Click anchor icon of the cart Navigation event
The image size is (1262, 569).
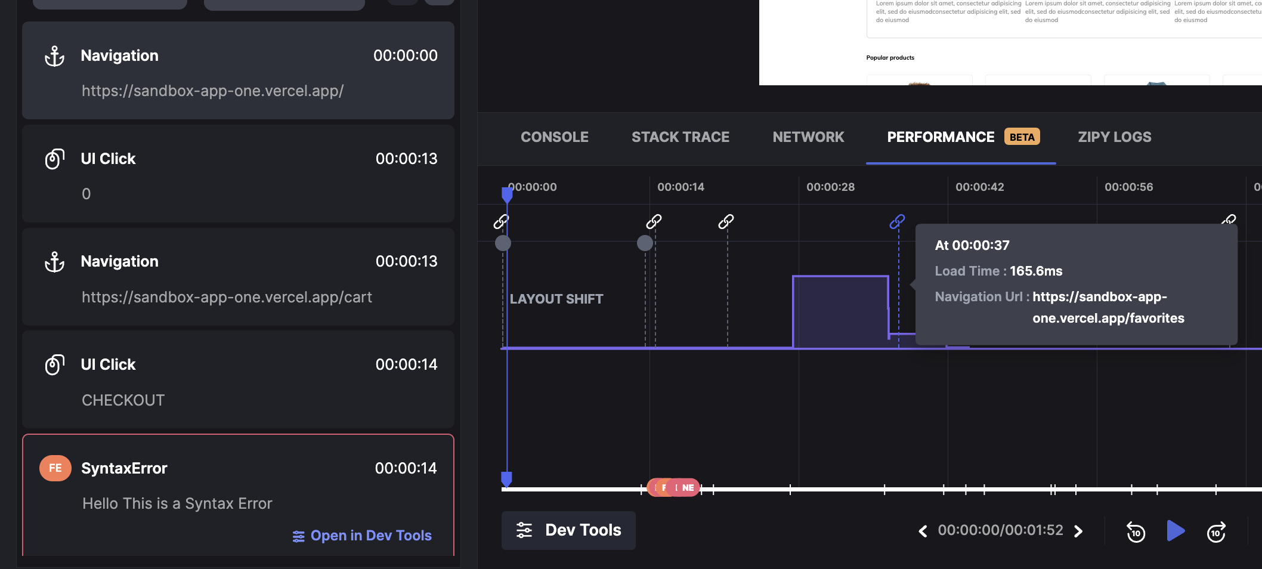click(x=55, y=262)
